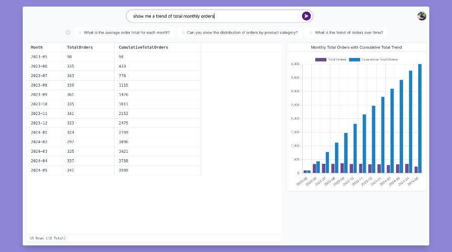Click the purple send arrow button

pyautogui.click(x=306, y=16)
